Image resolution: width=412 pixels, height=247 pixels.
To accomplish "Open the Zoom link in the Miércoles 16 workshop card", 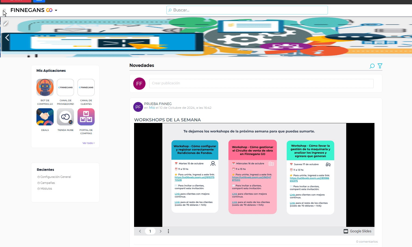I will [x=252, y=178].
